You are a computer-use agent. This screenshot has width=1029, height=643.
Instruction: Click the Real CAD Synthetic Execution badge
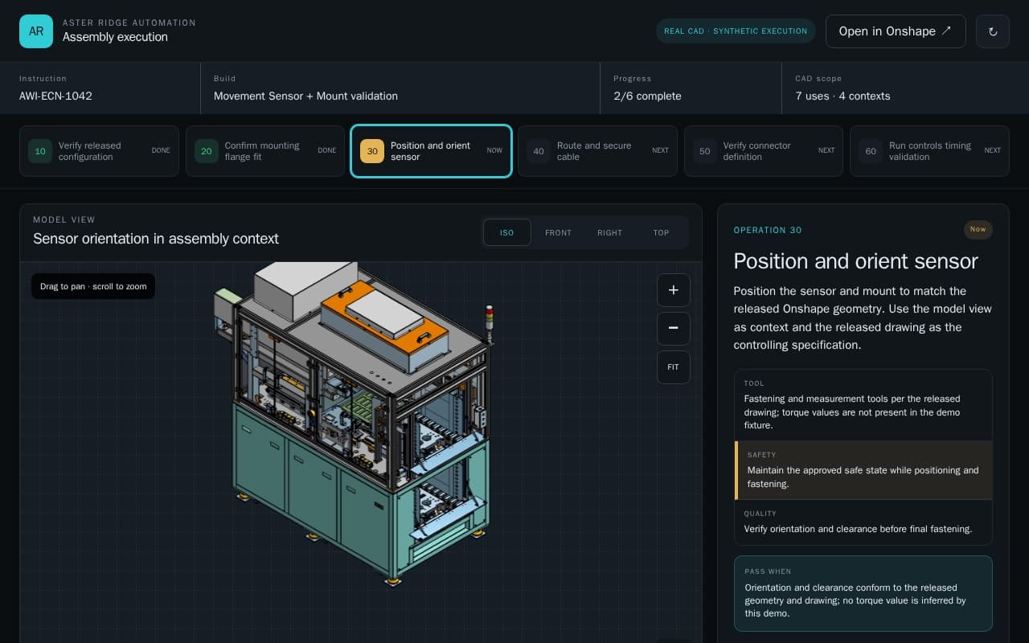tap(736, 31)
